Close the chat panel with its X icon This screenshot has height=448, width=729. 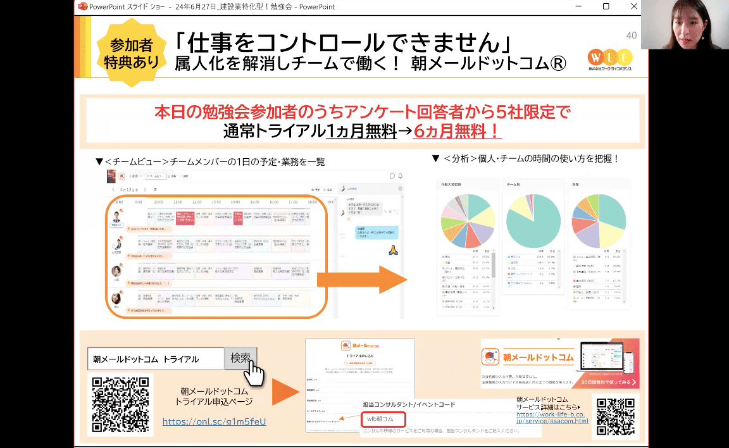point(401,189)
